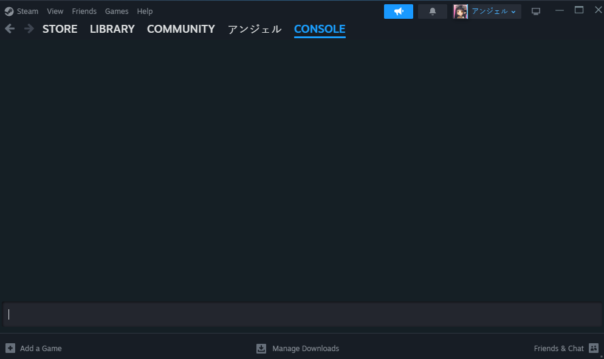Click the Steam logo icon
The image size is (604, 359).
[x=9, y=12]
